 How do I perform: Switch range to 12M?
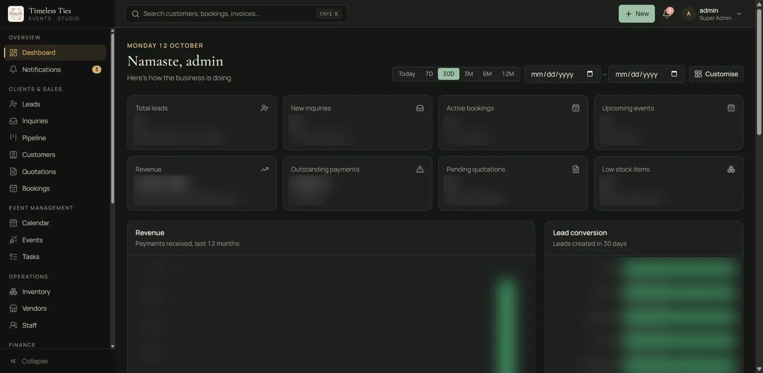(x=508, y=74)
